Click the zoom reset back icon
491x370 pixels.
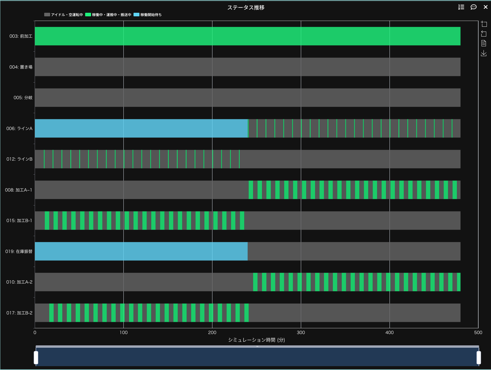484,34
